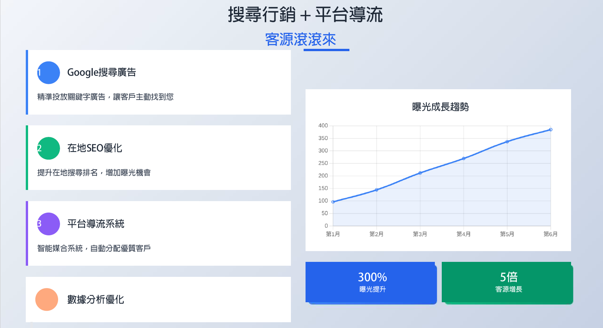The height and width of the screenshot is (328, 603).
Task: Click the green number 2 circle icon
Action: (x=48, y=148)
